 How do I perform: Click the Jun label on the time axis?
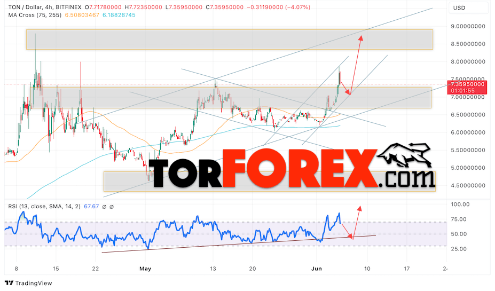(316, 269)
